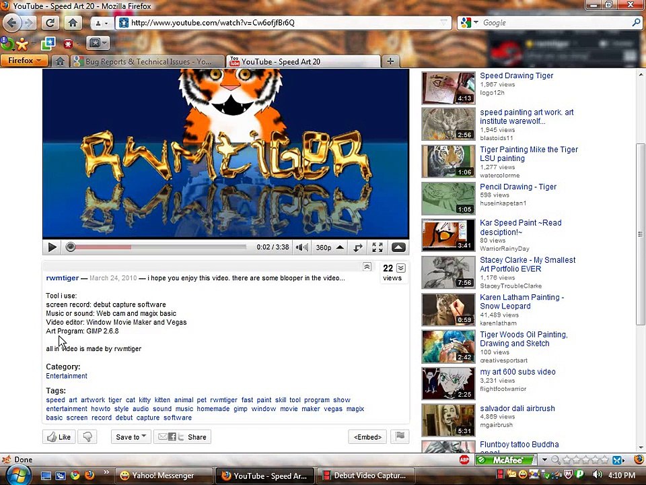Click the video seek bar handle
This screenshot has height=485, width=646.
click(71, 247)
